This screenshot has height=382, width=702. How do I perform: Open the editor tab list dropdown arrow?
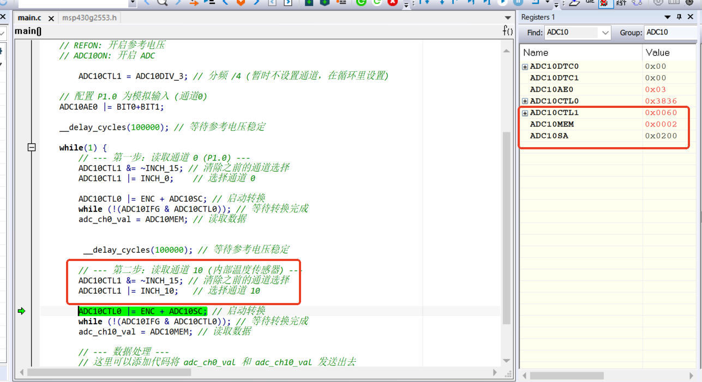[x=508, y=18]
